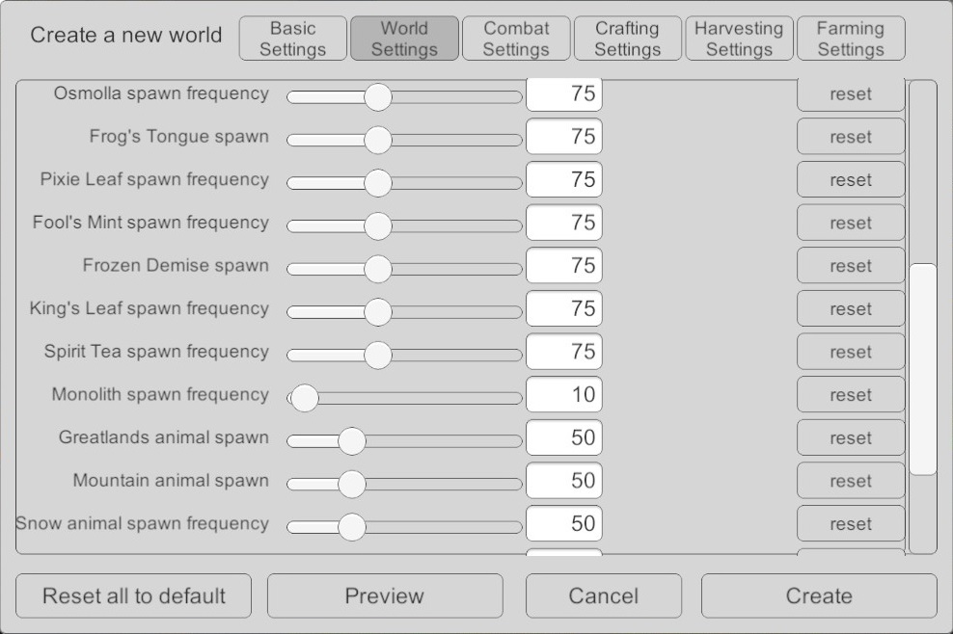Click the Greatlands animal spawn slider handle
The width and height of the screenshot is (953, 634).
(352, 440)
